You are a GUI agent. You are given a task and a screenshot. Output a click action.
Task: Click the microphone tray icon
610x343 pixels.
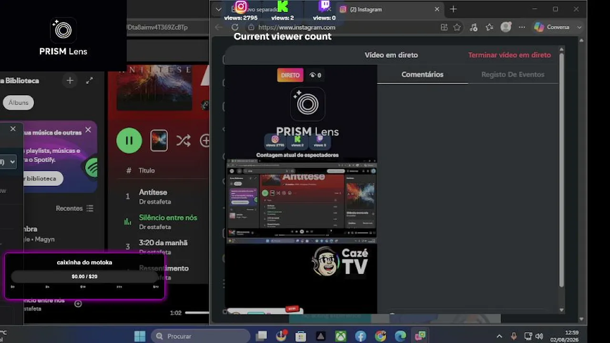coord(514,336)
